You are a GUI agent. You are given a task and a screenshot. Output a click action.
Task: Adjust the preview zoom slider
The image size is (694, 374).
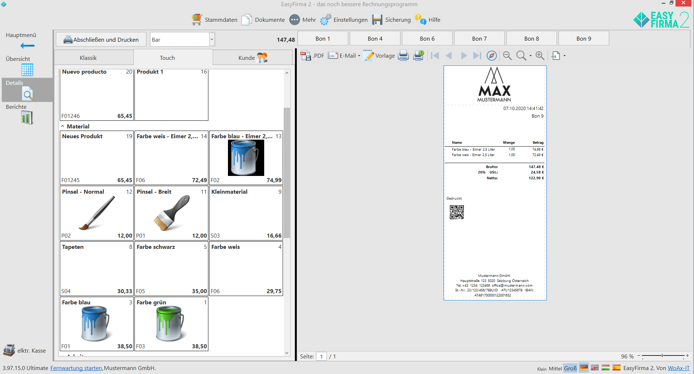(662, 356)
